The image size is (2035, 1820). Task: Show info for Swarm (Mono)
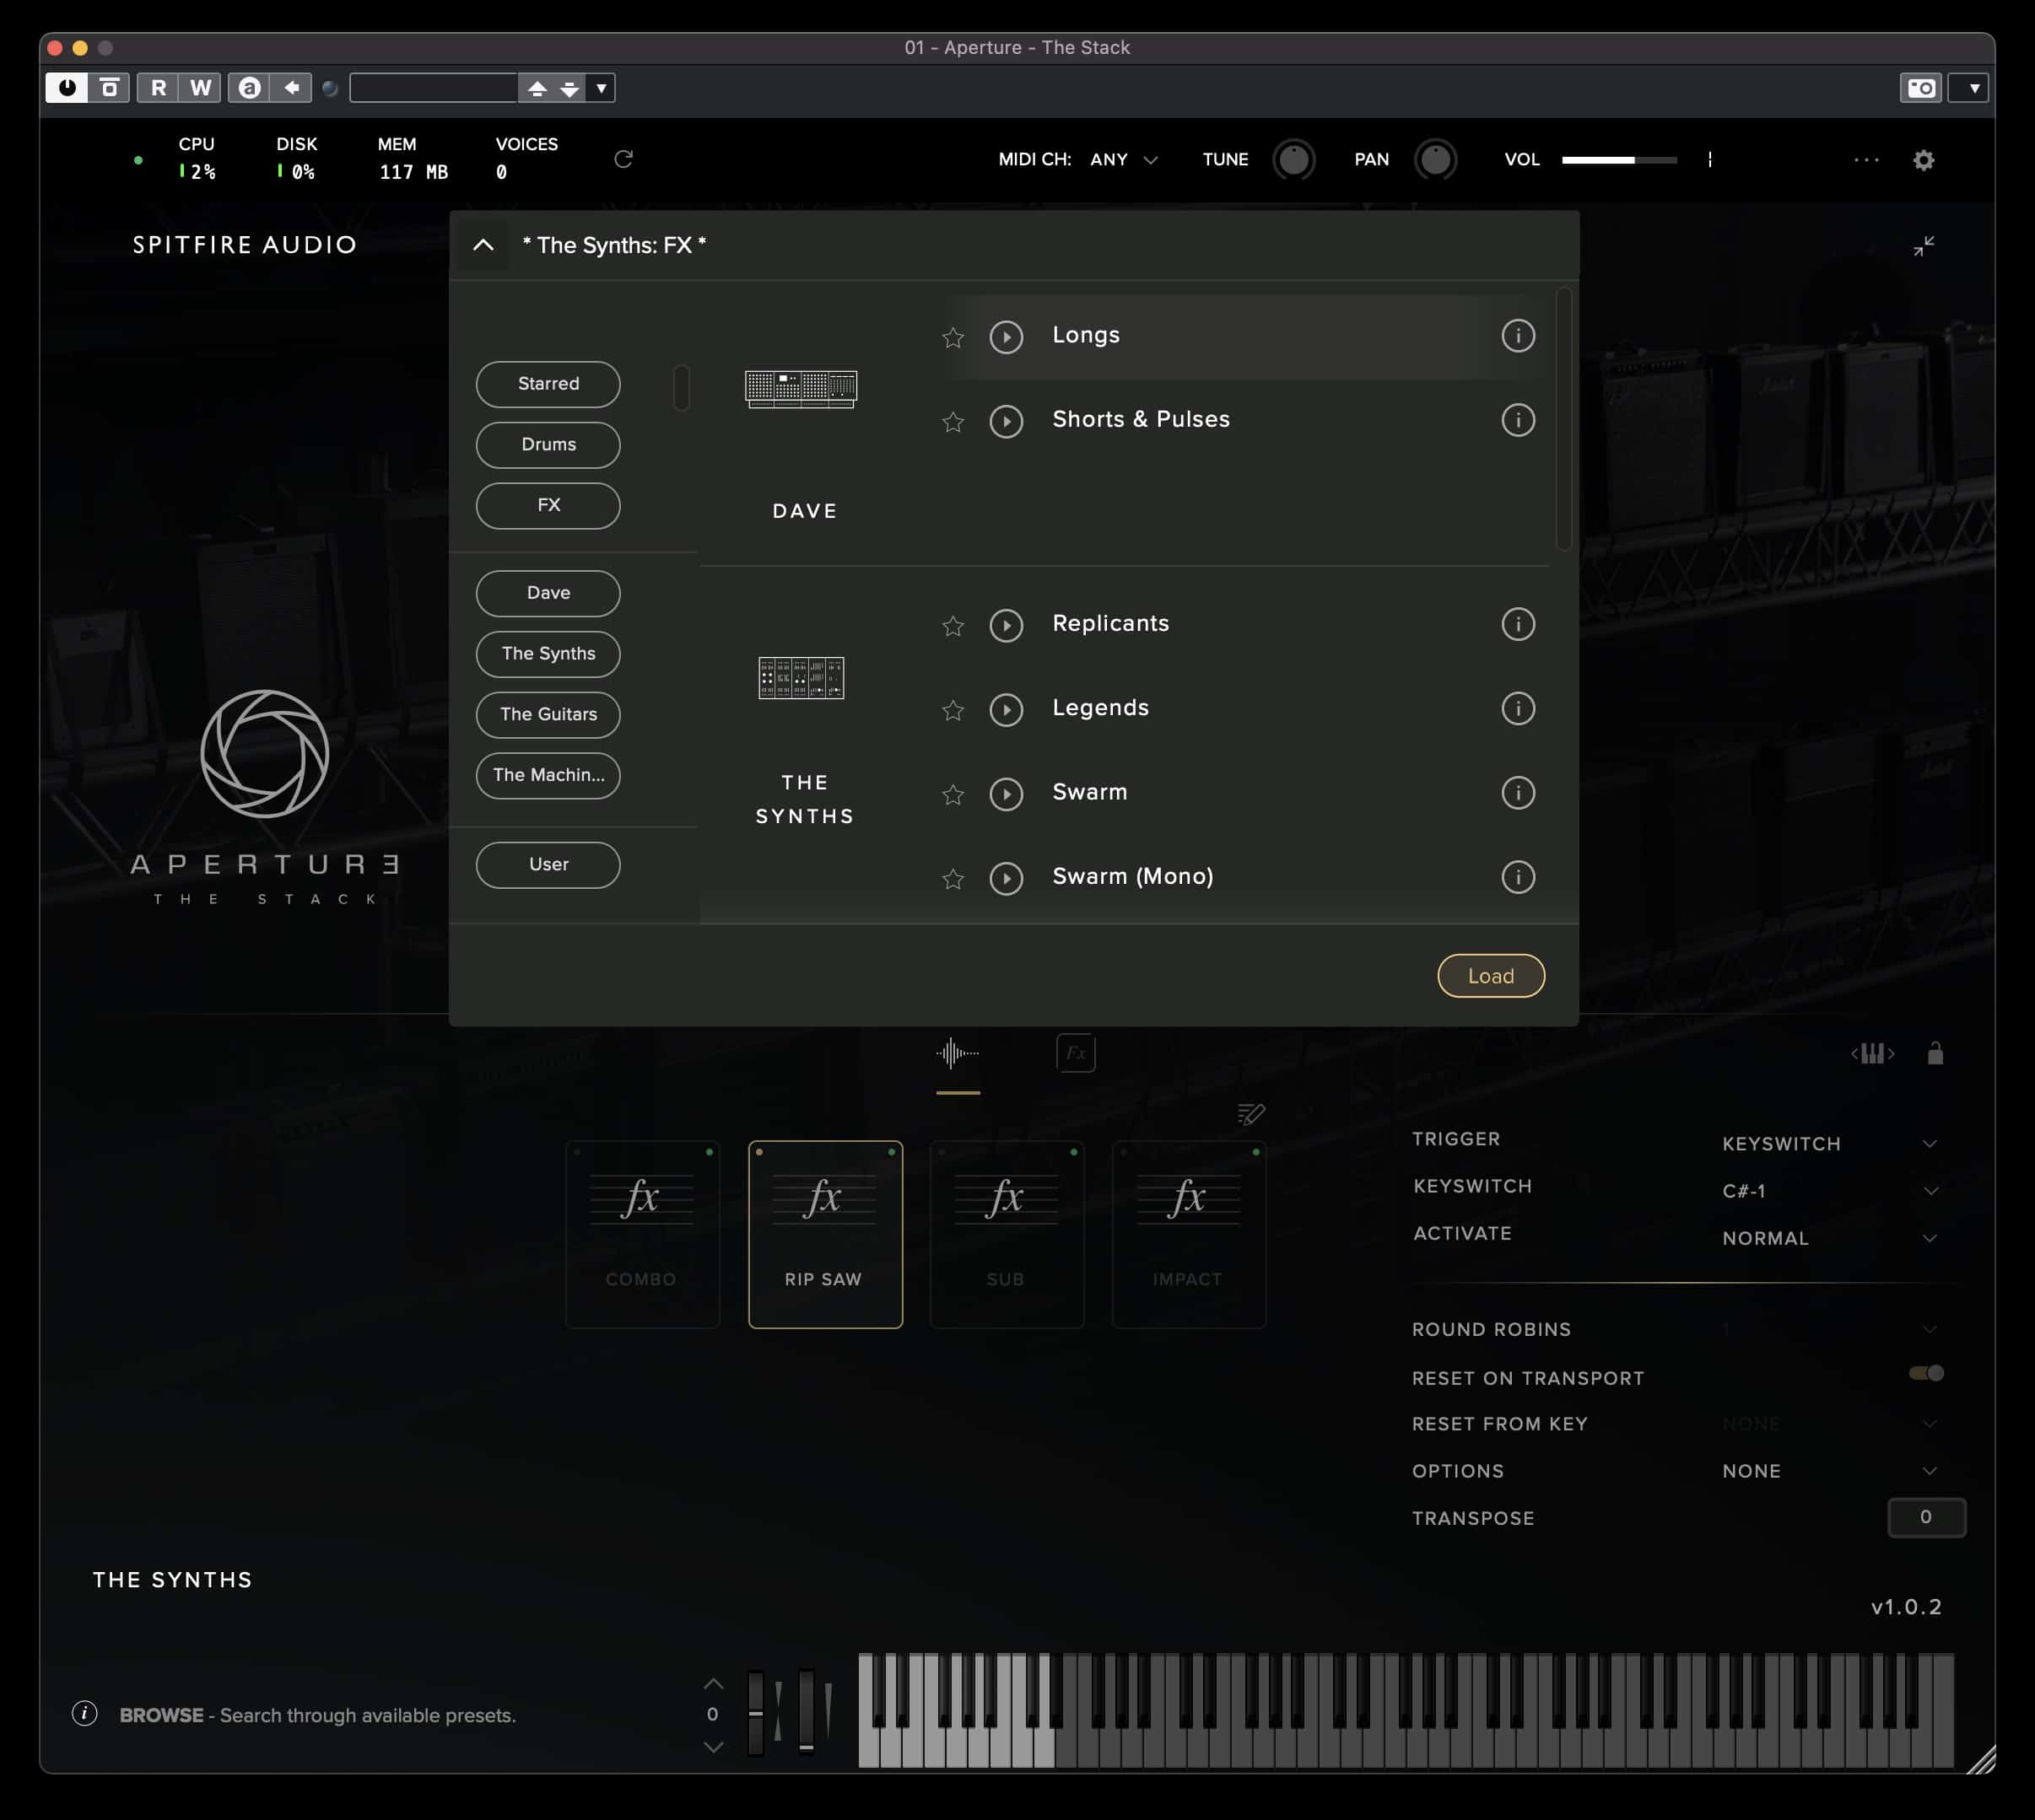coord(1518,877)
